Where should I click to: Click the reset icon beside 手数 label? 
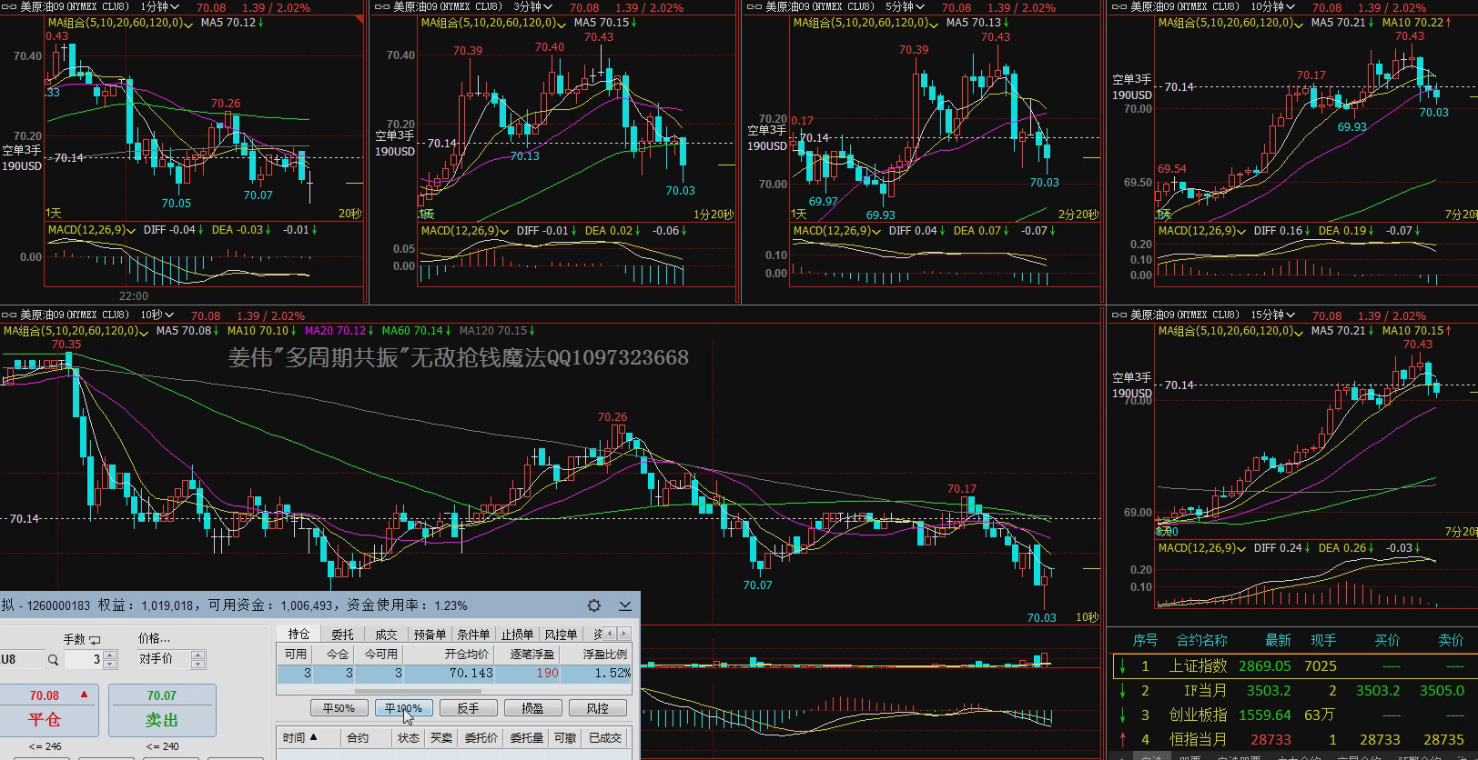[x=95, y=640]
